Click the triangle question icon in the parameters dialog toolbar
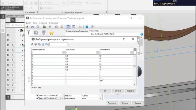This screenshot has height=110, width=196. pyautogui.click(x=43, y=44)
